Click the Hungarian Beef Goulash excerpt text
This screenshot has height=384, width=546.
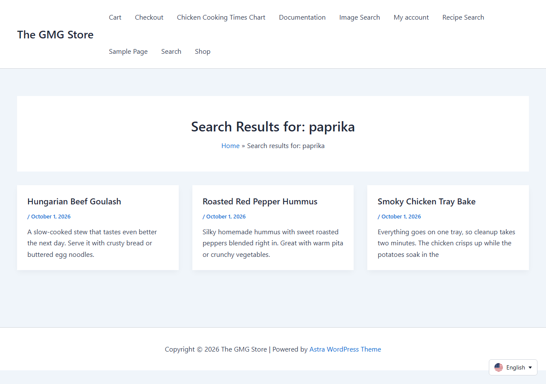coord(92,243)
